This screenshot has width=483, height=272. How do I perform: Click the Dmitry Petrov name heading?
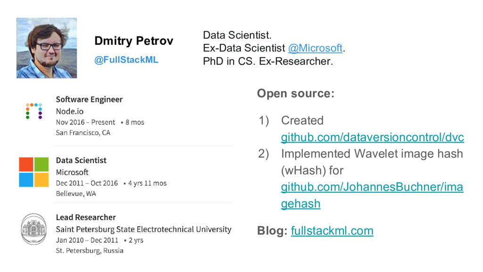(x=133, y=41)
